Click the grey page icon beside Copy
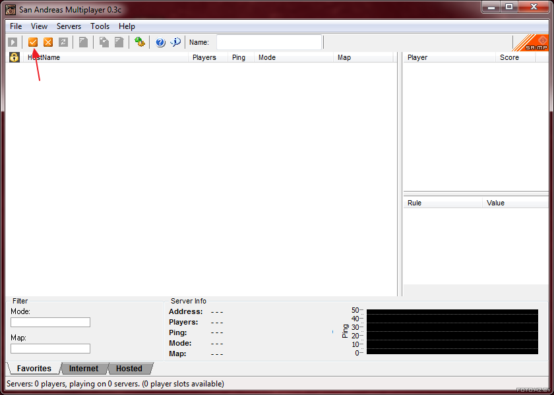The width and height of the screenshot is (554, 395). [x=119, y=42]
